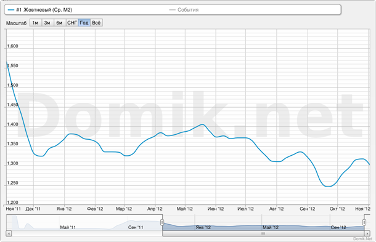376x242 pixels.
Task: Click the navigator scrollbar thumb grip
Action: [263, 233]
